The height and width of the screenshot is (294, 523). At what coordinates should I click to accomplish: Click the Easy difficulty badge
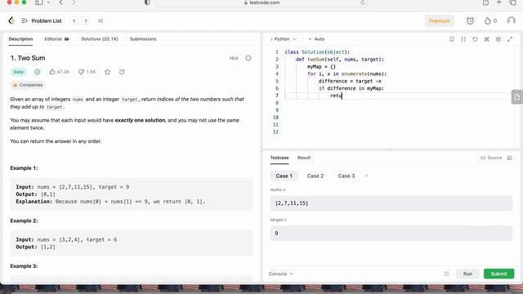pyautogui.click(x=18, y=72)
